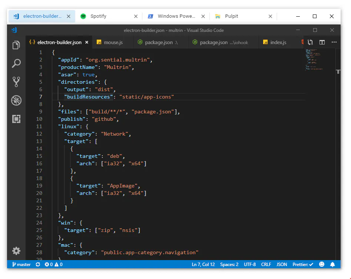Open the Debug view icon
Image resolution: width=351 pixels, height=279 pixels.
[16, 100]
